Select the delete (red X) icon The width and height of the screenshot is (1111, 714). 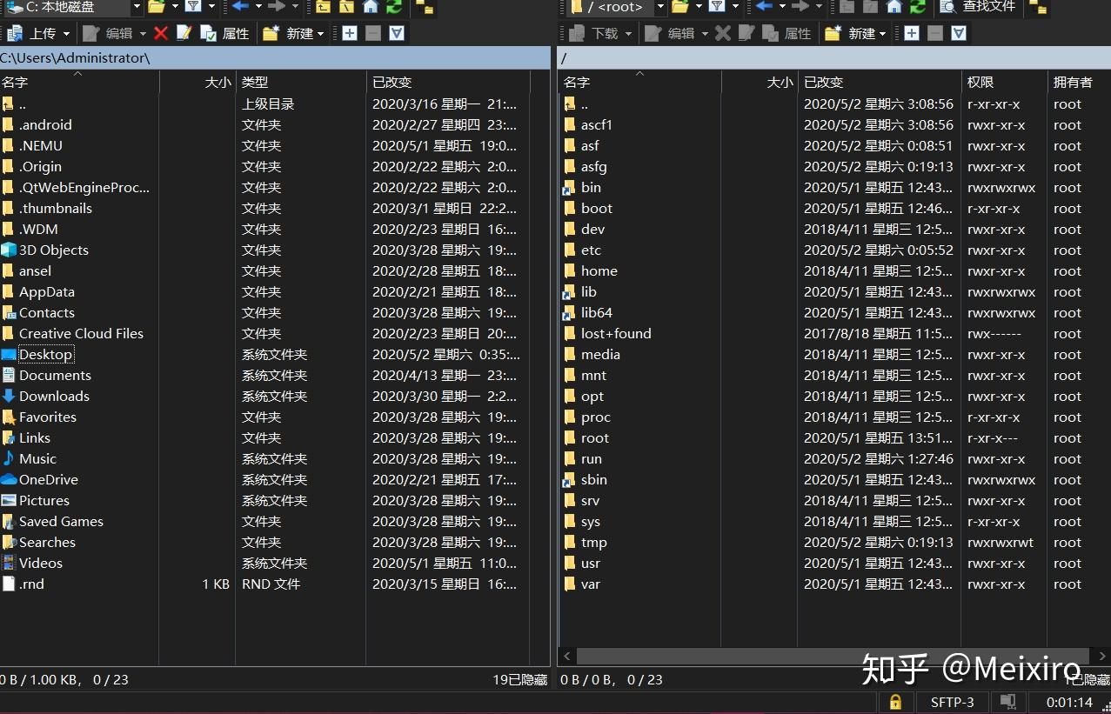[x=161, y=33]
